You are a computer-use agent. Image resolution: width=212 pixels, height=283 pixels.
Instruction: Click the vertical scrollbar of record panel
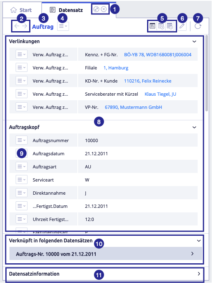tap(207, 73)
